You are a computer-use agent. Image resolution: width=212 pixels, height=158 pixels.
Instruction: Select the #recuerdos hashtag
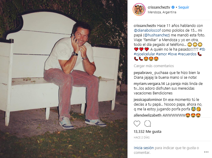(187, 54)
